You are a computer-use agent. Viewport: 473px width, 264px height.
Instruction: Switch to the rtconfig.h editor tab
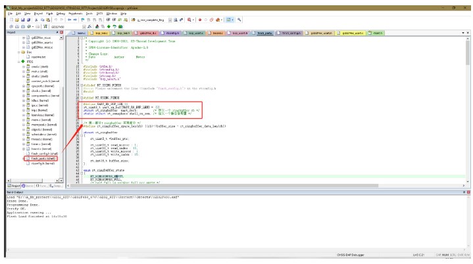pyautogui.click(x=172, y=33)
